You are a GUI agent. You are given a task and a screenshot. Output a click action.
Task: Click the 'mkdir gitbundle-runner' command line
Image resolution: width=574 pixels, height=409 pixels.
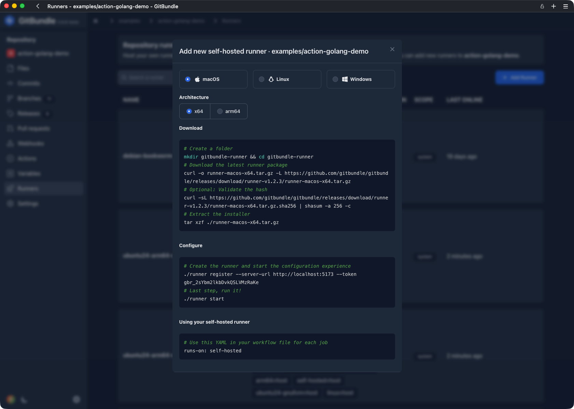tap(249, 157)
